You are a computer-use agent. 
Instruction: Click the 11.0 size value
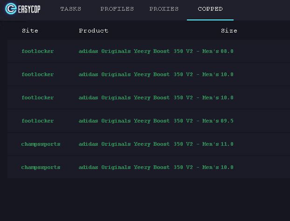pyautogui.click(x=227, y=144)
